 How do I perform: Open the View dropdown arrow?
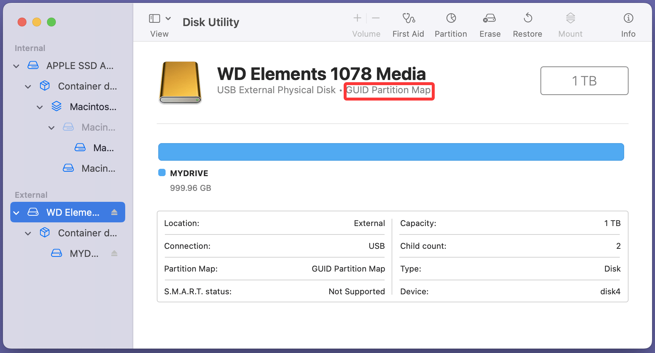point(168,18)
